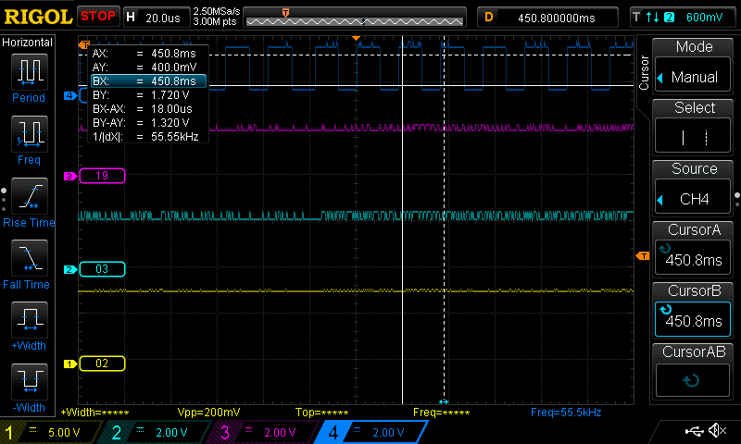Screen dimensions: 741x444
Task: Click the speaker mute icon
Action: point(716,431)
